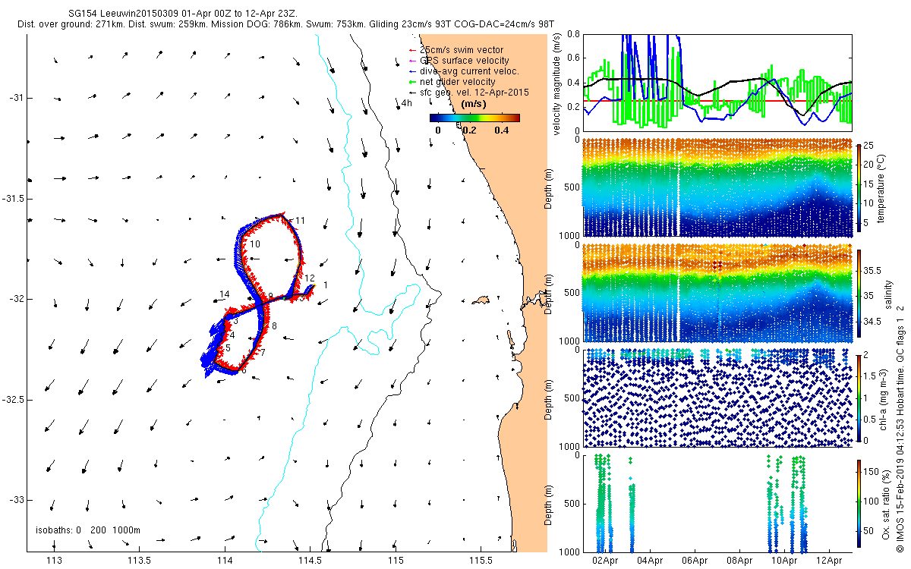Click the green net glider velocity legend arrow
Image resolution: width=911 pixels, height=569 pixels.
pyautogui.click(x=413, y=82)
